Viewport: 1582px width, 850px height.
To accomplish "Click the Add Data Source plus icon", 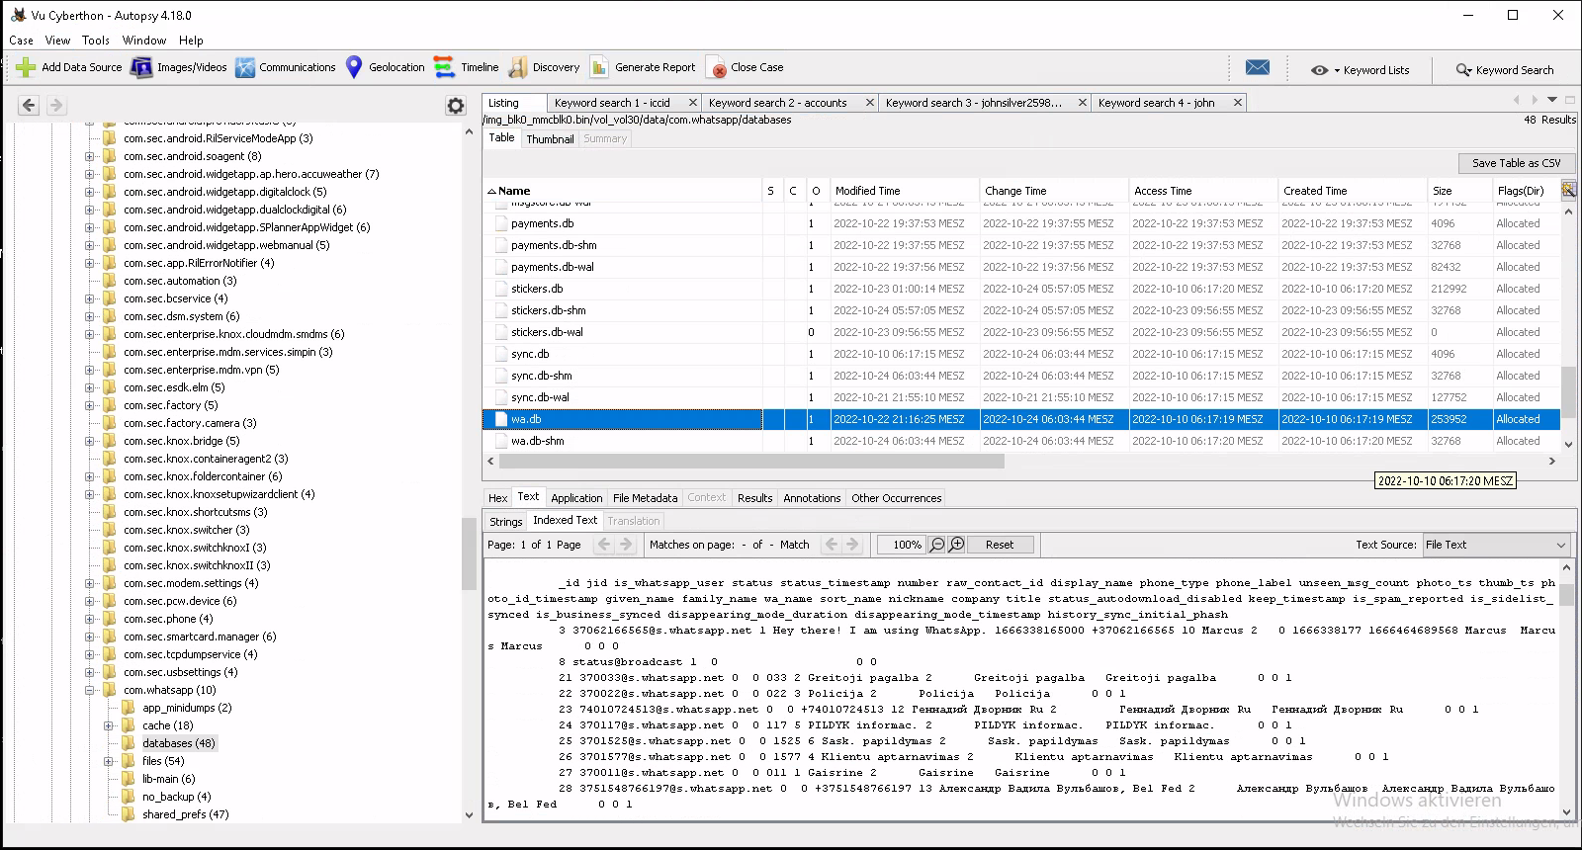I will point(26,67).
